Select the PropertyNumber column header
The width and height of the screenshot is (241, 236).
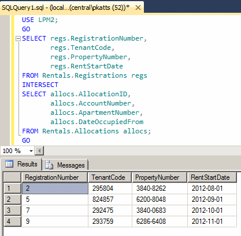160,177
